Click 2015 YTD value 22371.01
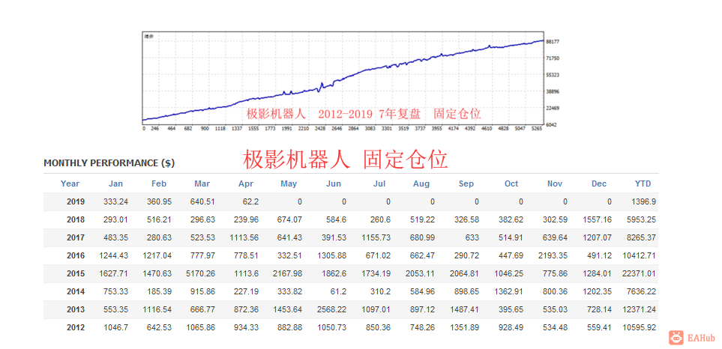722x349 pixels. [x=640, y=273]
